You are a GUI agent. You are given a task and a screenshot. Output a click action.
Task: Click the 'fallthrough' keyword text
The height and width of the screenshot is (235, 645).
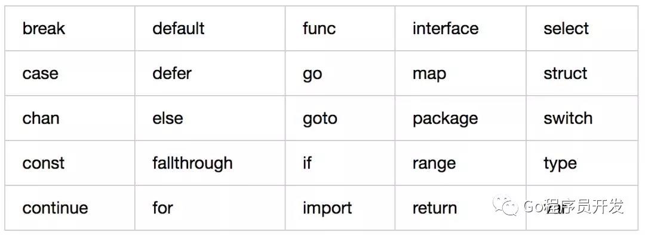tap(192, 163)
